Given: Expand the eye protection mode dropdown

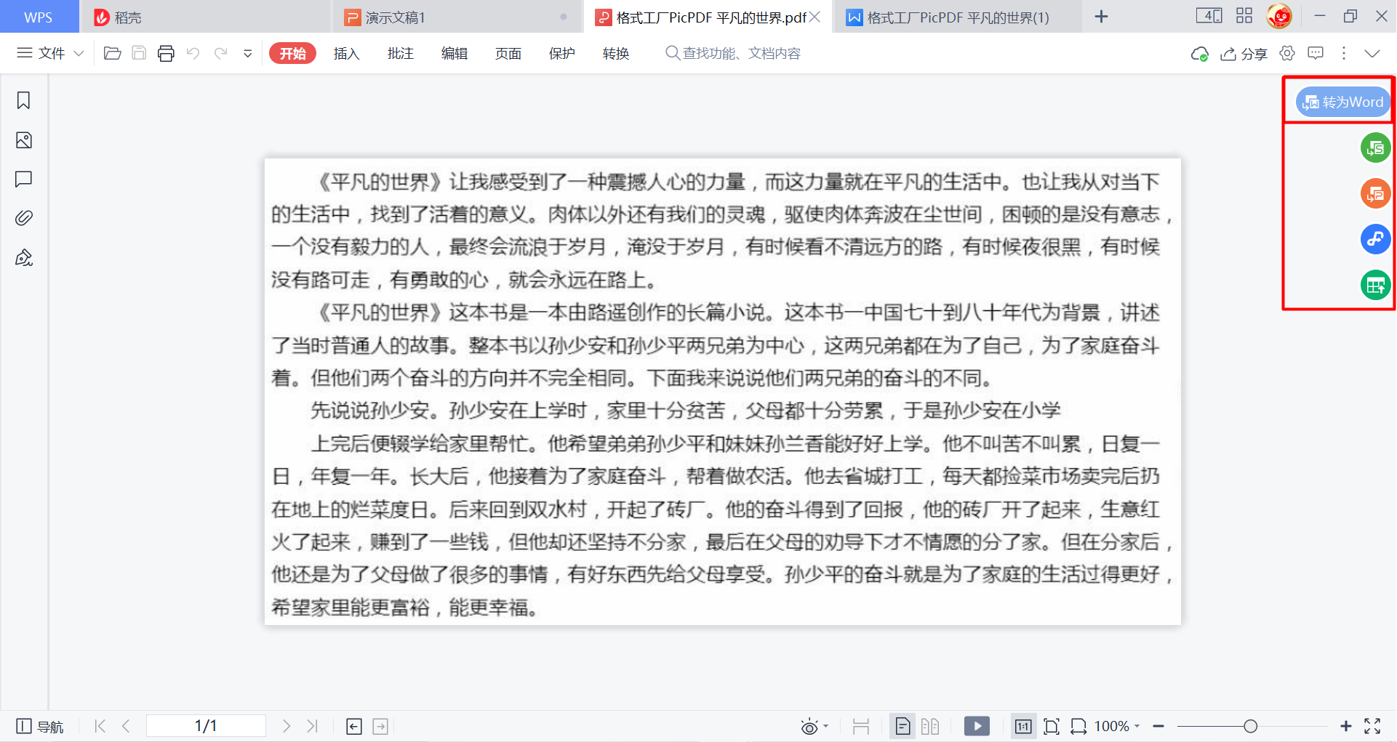Looking at the screenshot, I should click(826, 726).
